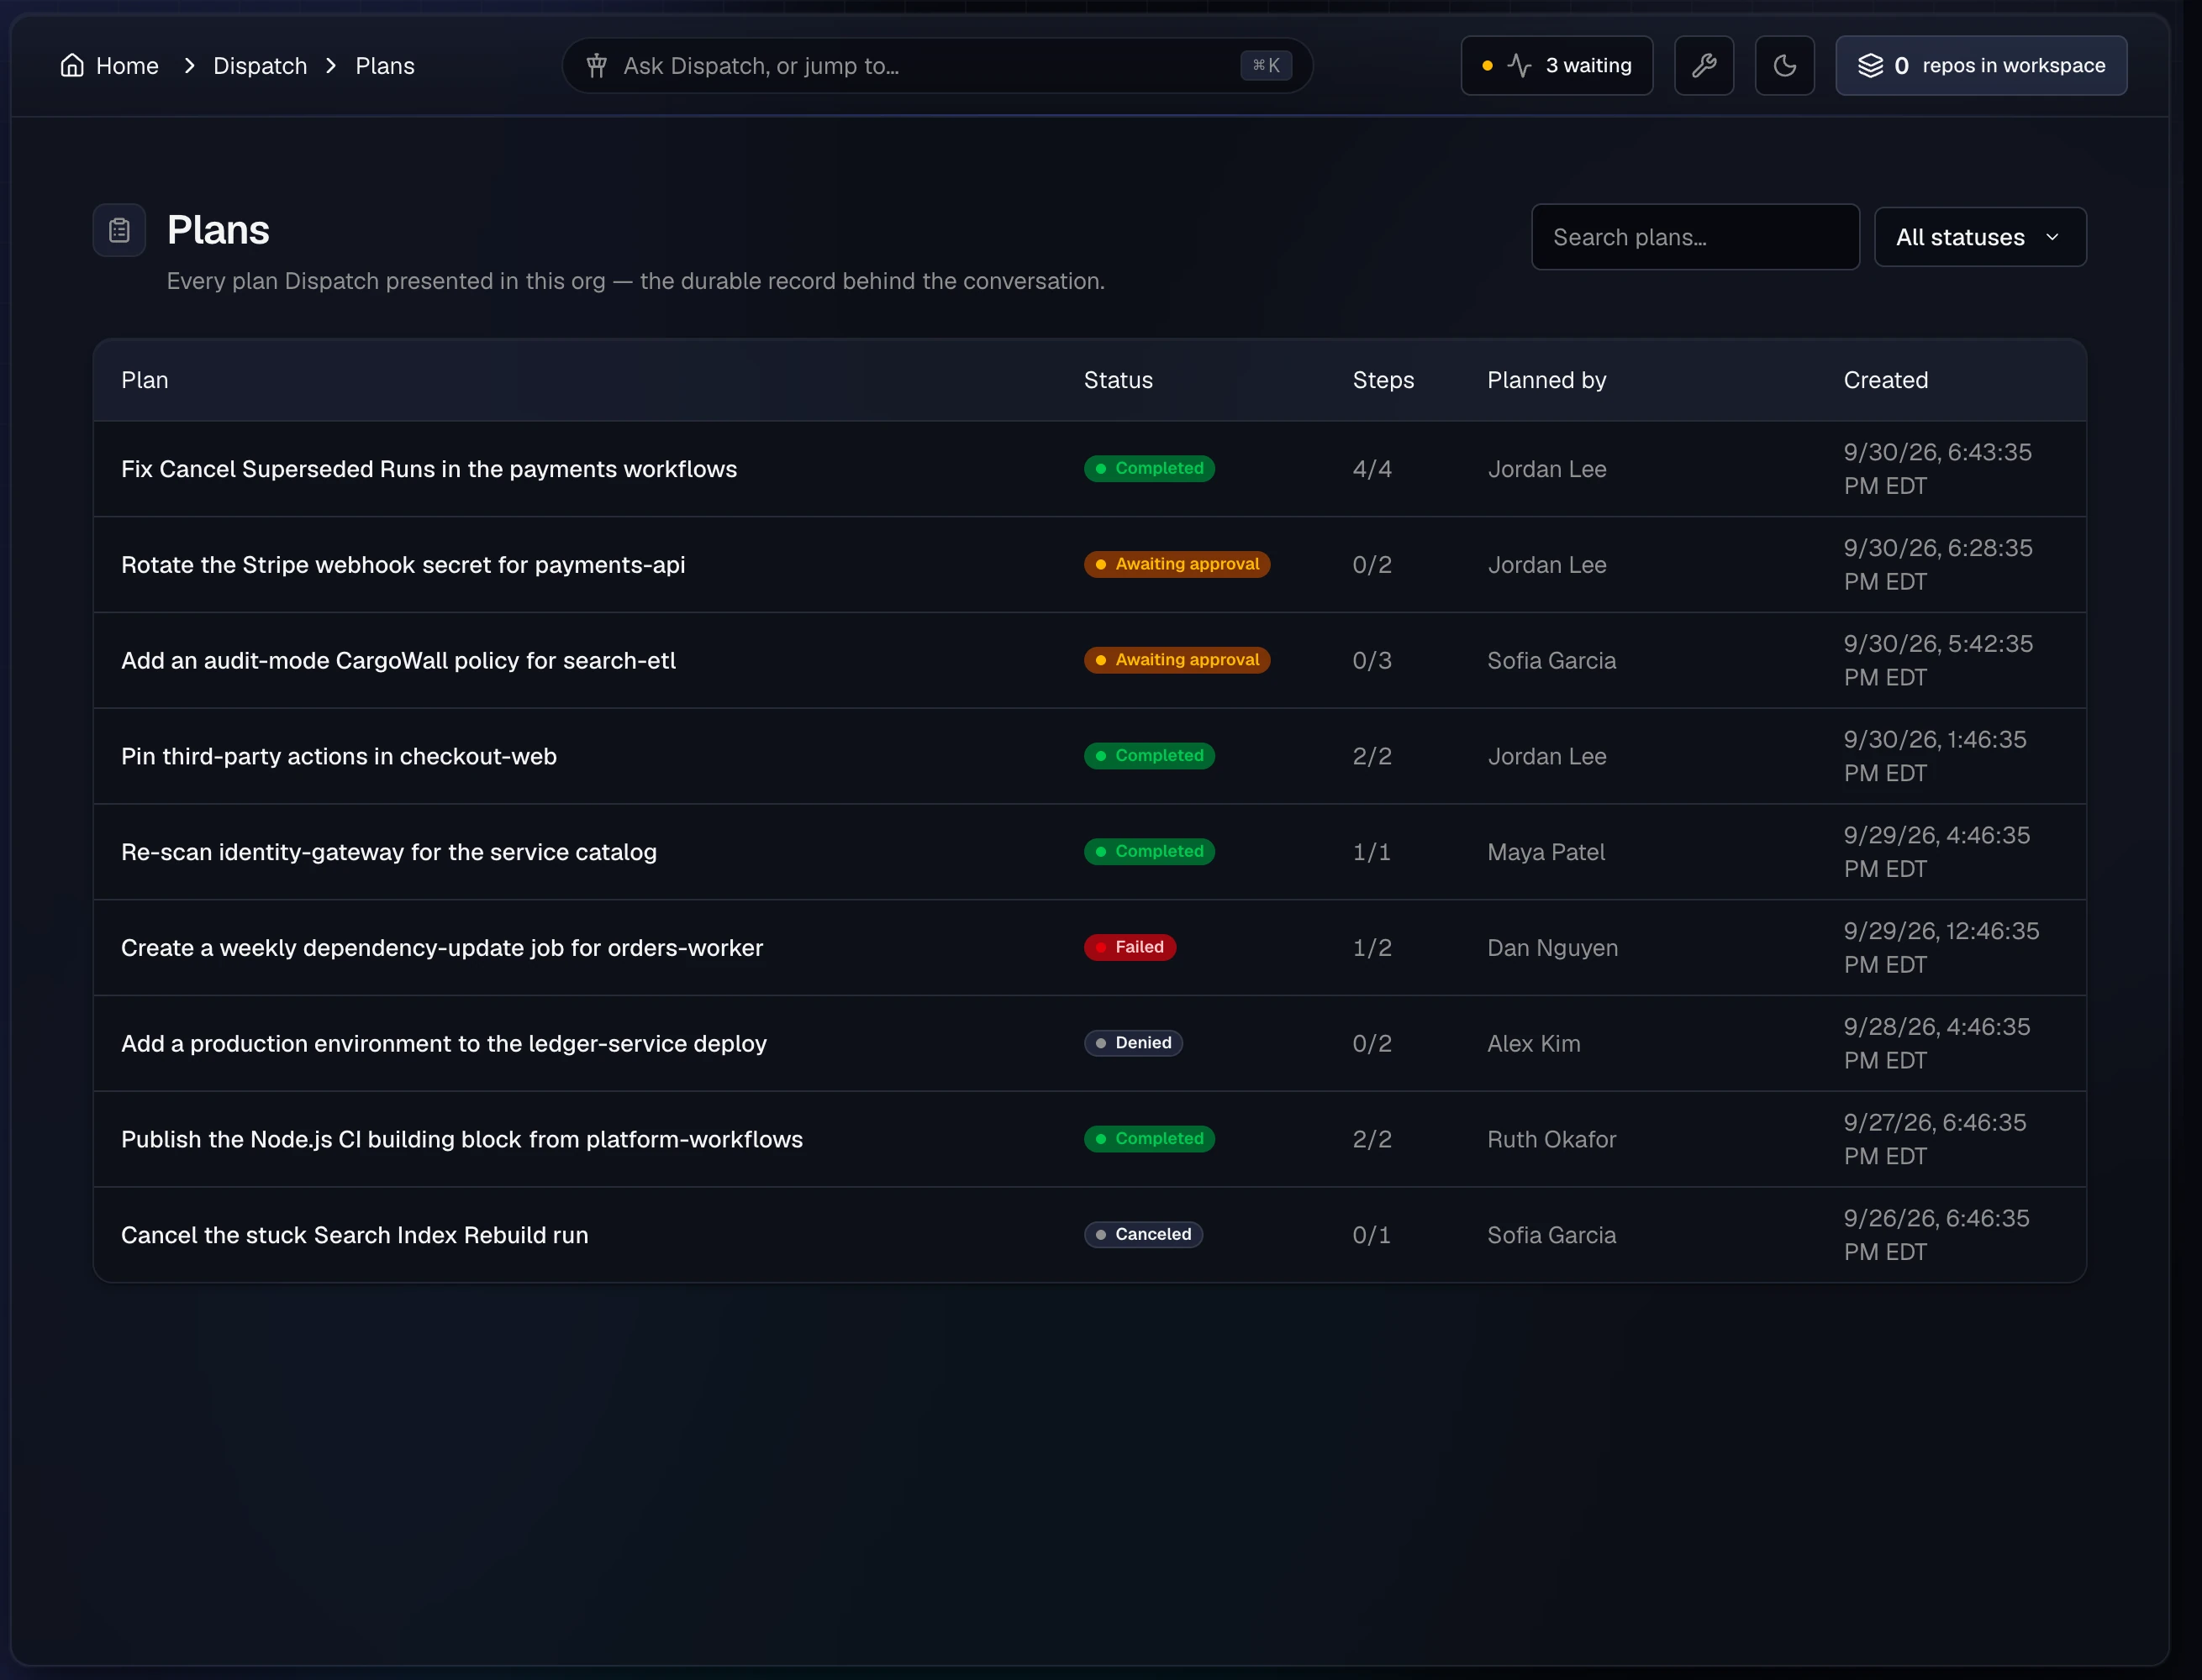Click the Status column header

(1119, 380)
